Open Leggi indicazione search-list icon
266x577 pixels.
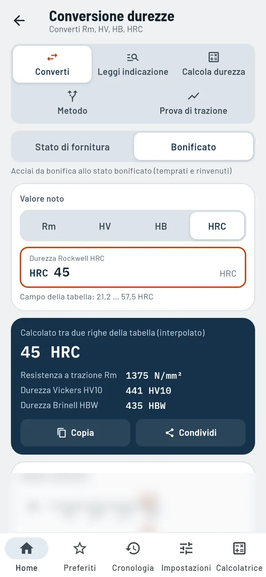[133, 57]
